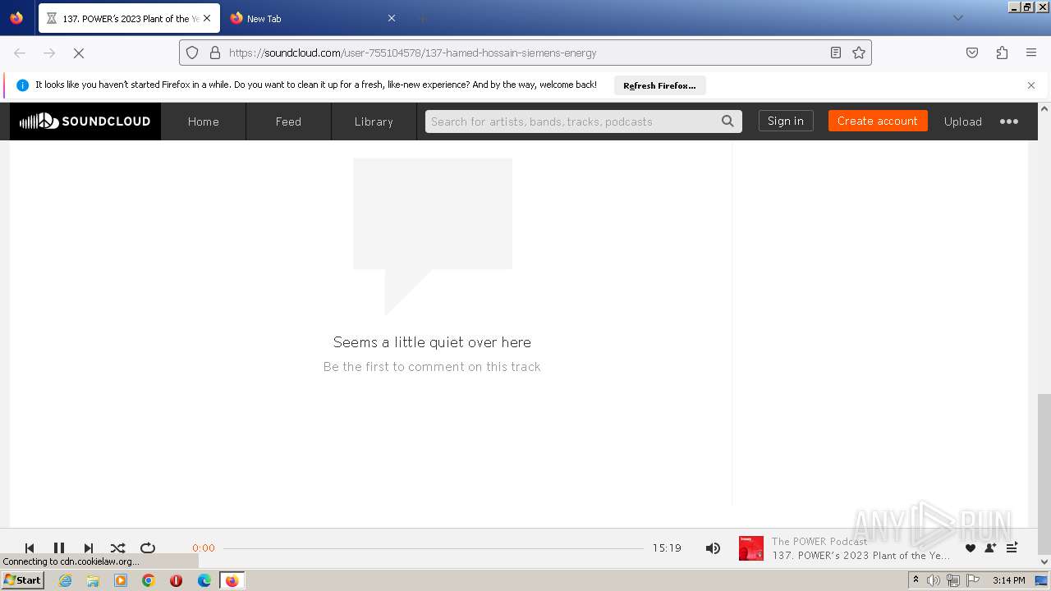Screen dimensions: 1051x591
Task: Open the Feed navigation tab
Action: click(288, 121)
